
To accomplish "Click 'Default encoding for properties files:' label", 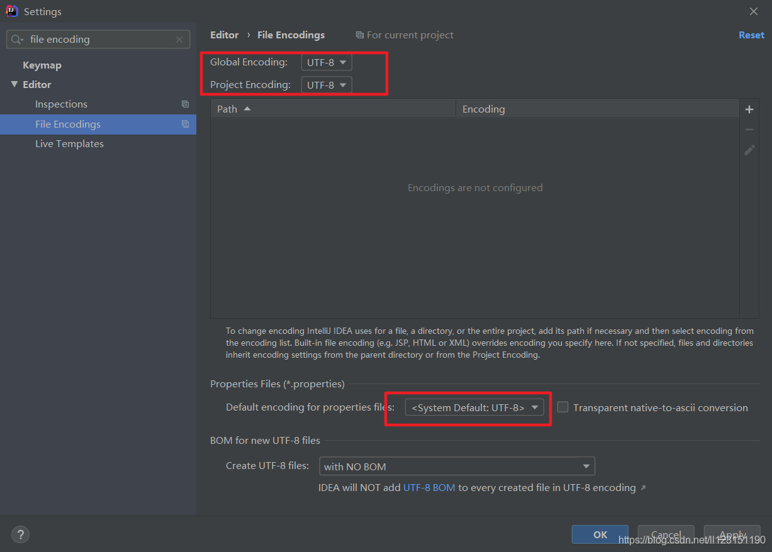I will [310, 407].
